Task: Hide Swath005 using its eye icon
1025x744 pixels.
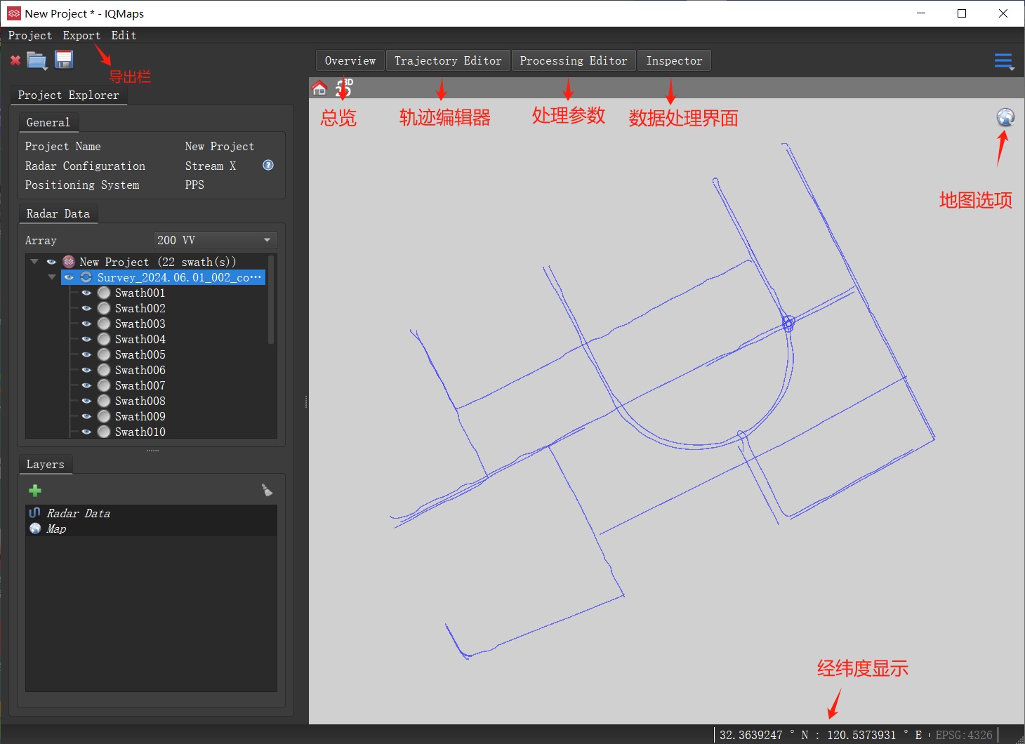Action: click(x=86, y=354)
